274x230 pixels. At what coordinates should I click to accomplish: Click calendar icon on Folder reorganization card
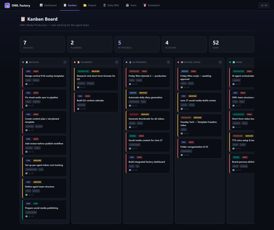181,155
